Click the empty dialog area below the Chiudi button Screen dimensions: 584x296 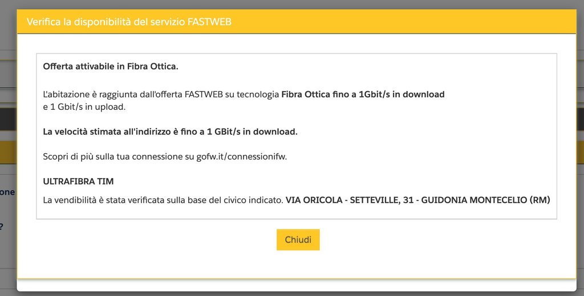pos(298,265)
